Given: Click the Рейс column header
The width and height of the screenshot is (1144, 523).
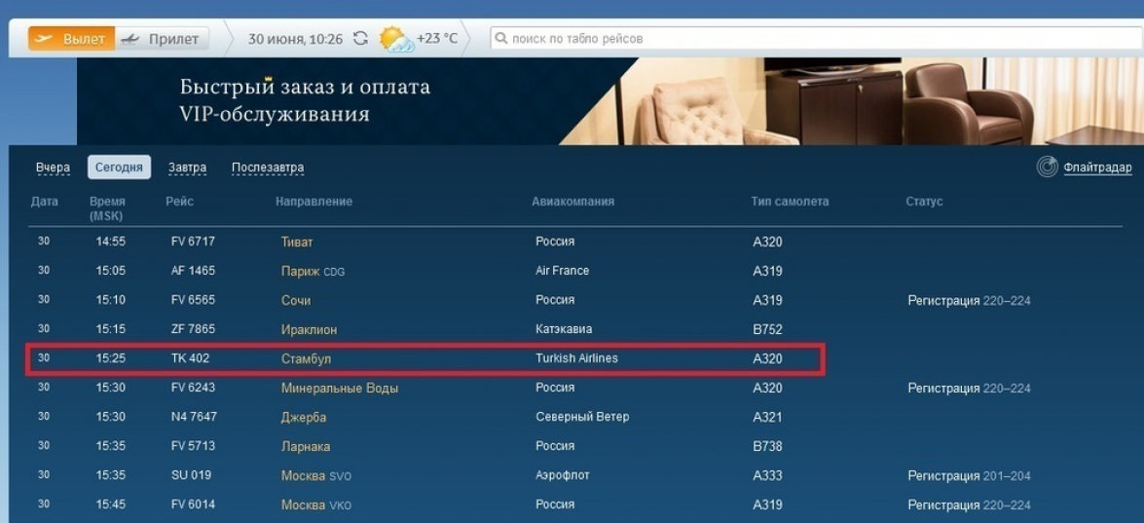Looking at the screenshot, I should 179,202.
